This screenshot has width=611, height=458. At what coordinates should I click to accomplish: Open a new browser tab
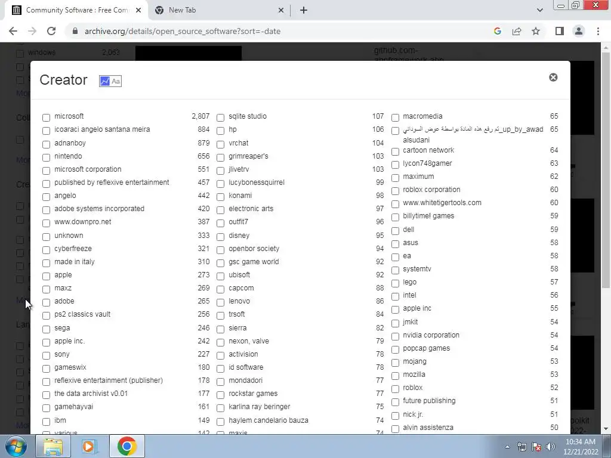(x=304, y=10)
